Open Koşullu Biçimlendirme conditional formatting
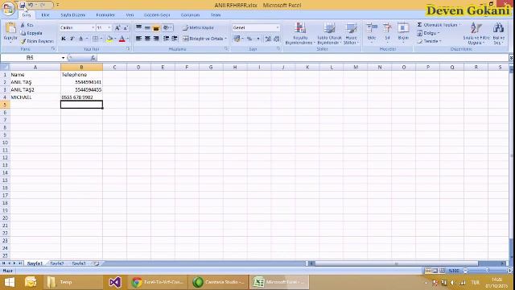This screenshot has height=290, width=515. pyautogui.click(x=300, y=33)
